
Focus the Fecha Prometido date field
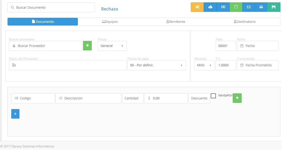[x=258, y=65]
